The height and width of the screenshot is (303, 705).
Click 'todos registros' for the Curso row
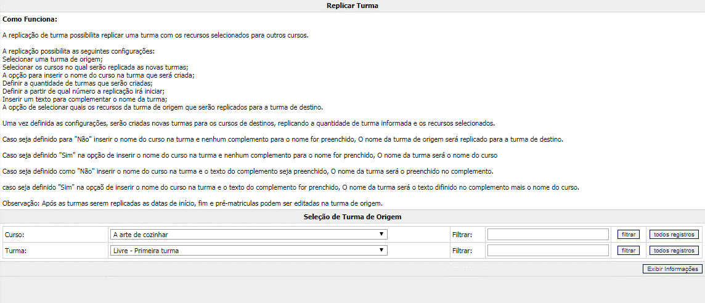[674, 235]
